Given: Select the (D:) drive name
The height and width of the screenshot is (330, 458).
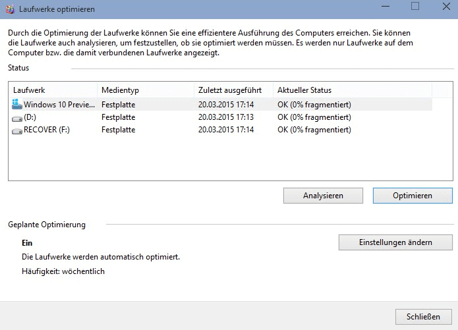Looking at the screenshot, I should pyautogui.click(x=30, y=117).
